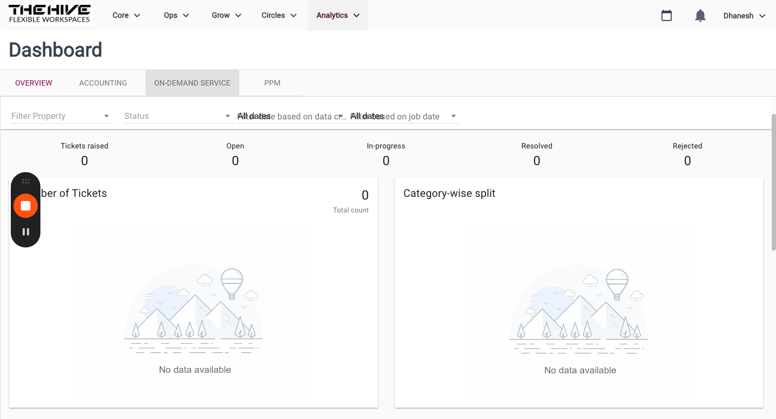
Task: Open the notifications bell
Action: click(x=700, y=16)
